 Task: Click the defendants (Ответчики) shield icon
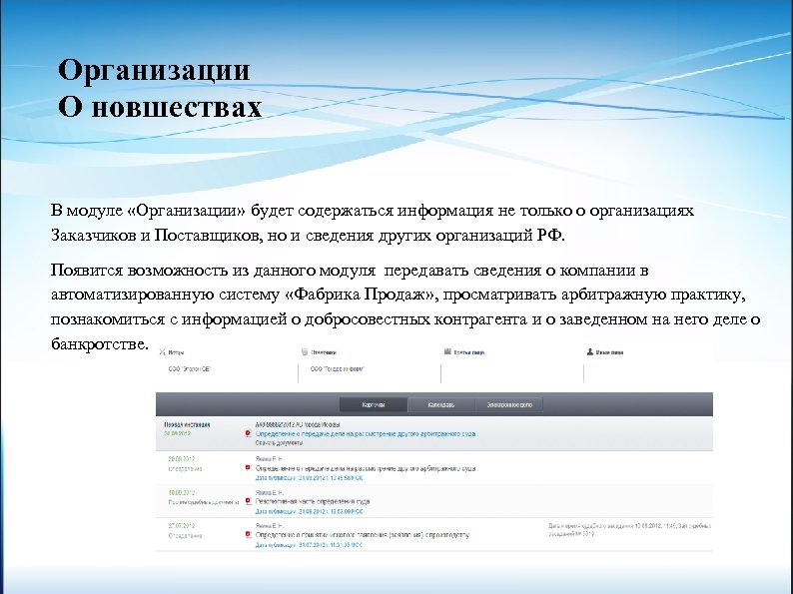[x=305, y=351]
